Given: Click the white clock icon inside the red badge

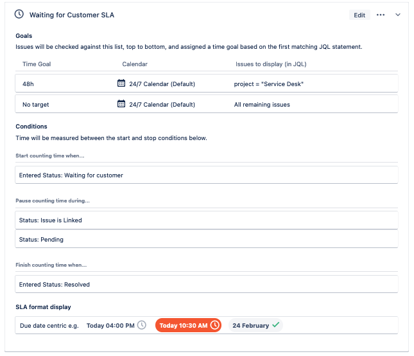Looking at the screenshot, I should click(x=215, y=325).
